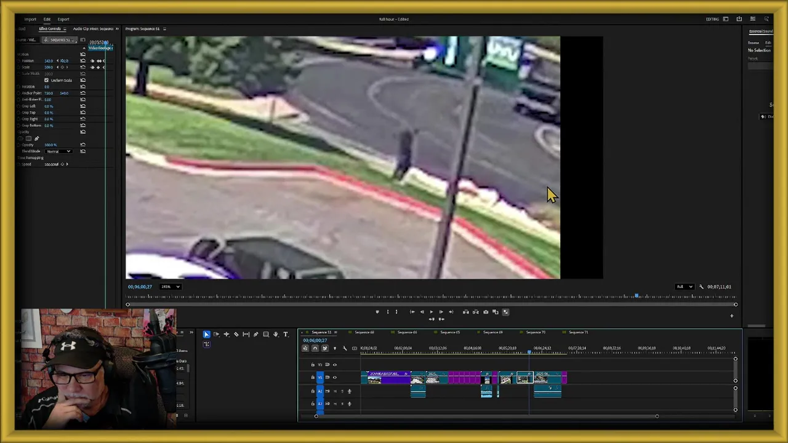Select the Type tool
This screenshot has height=443, width=788.
tap(285, 334)
